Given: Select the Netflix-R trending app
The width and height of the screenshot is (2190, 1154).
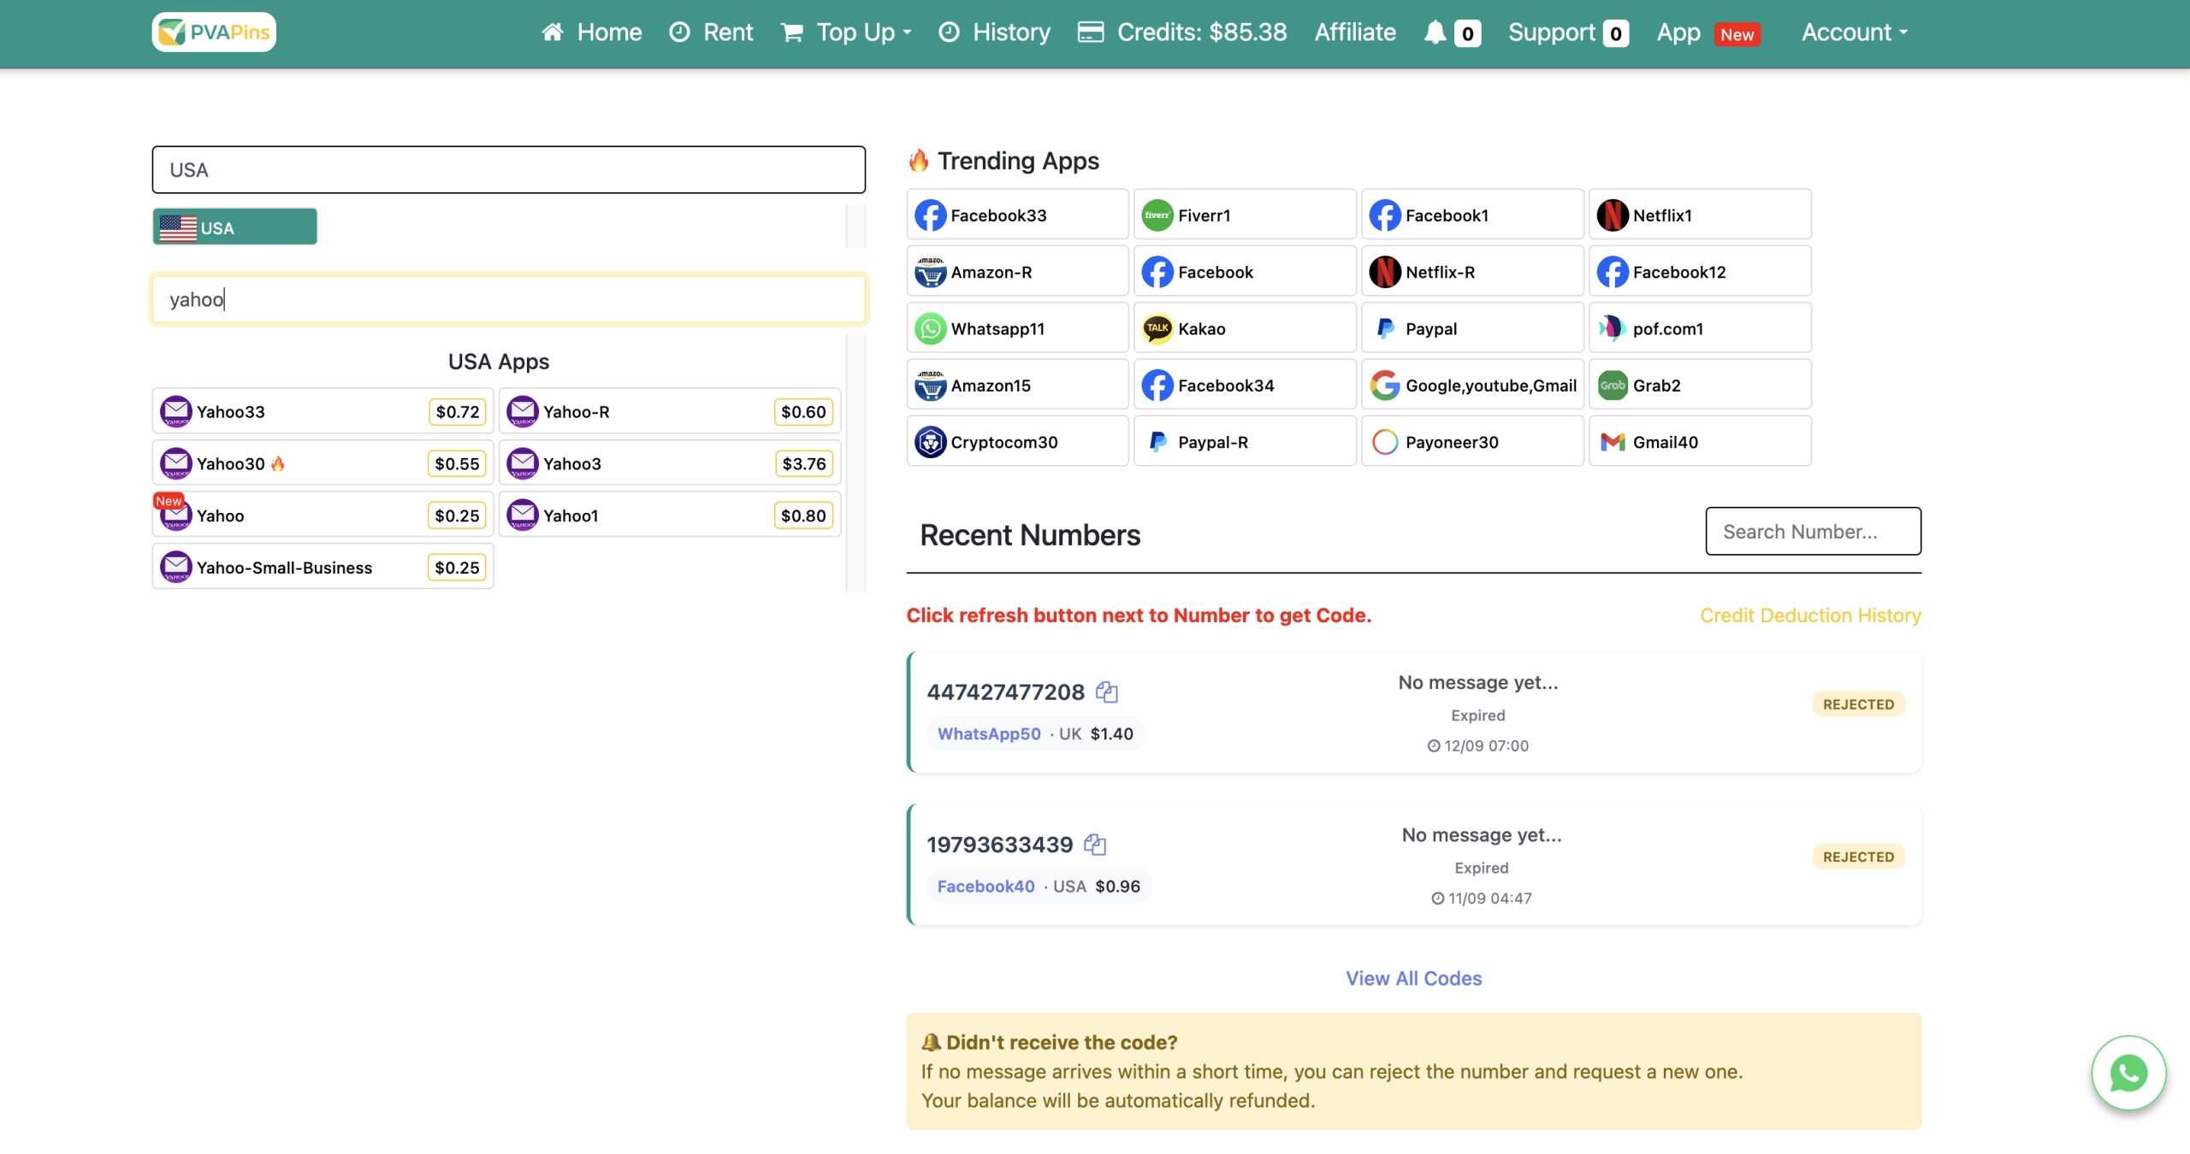Looking at the screenshot, I should pyautogui.click(x=1472, y=272).
